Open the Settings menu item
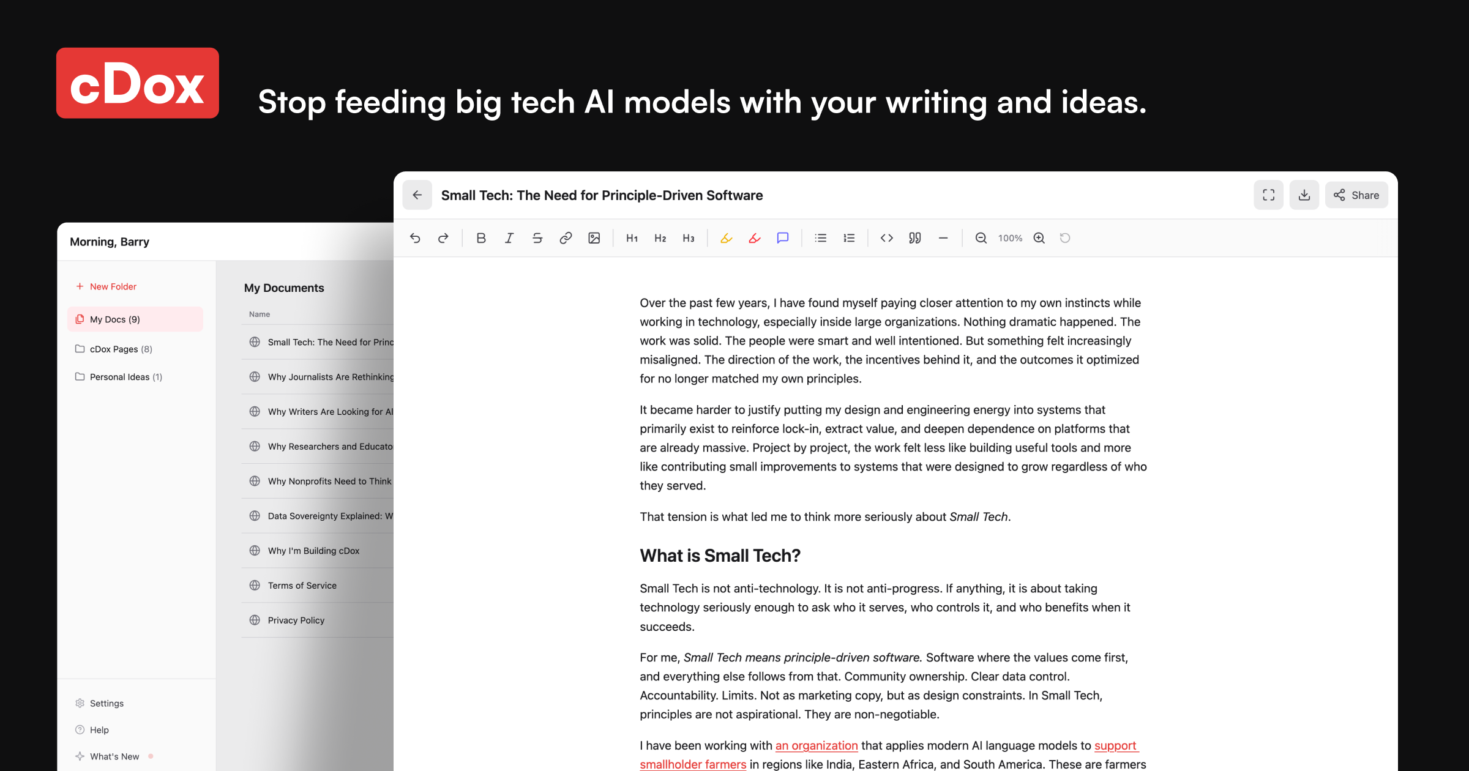1469x771 pixels. tap(107, 703)
